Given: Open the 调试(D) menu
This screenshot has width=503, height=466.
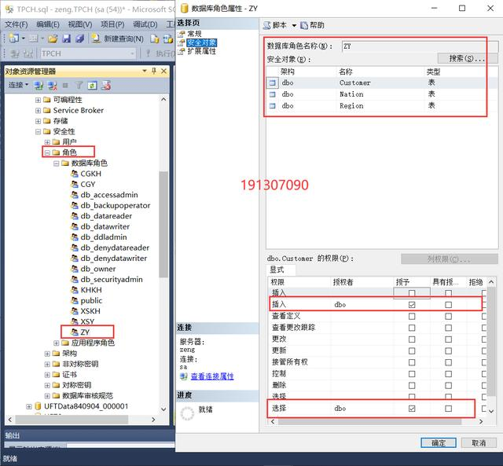Looking at the screenshot, I should tap(145, 24).
